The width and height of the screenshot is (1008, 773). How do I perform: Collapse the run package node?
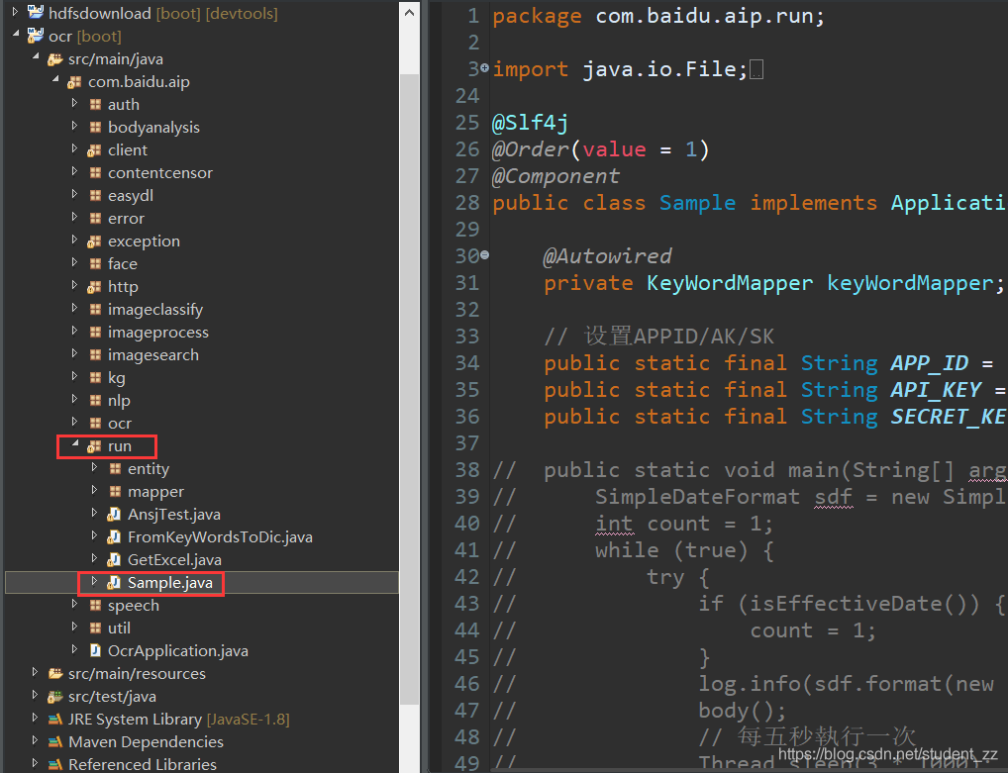[75, 443]
